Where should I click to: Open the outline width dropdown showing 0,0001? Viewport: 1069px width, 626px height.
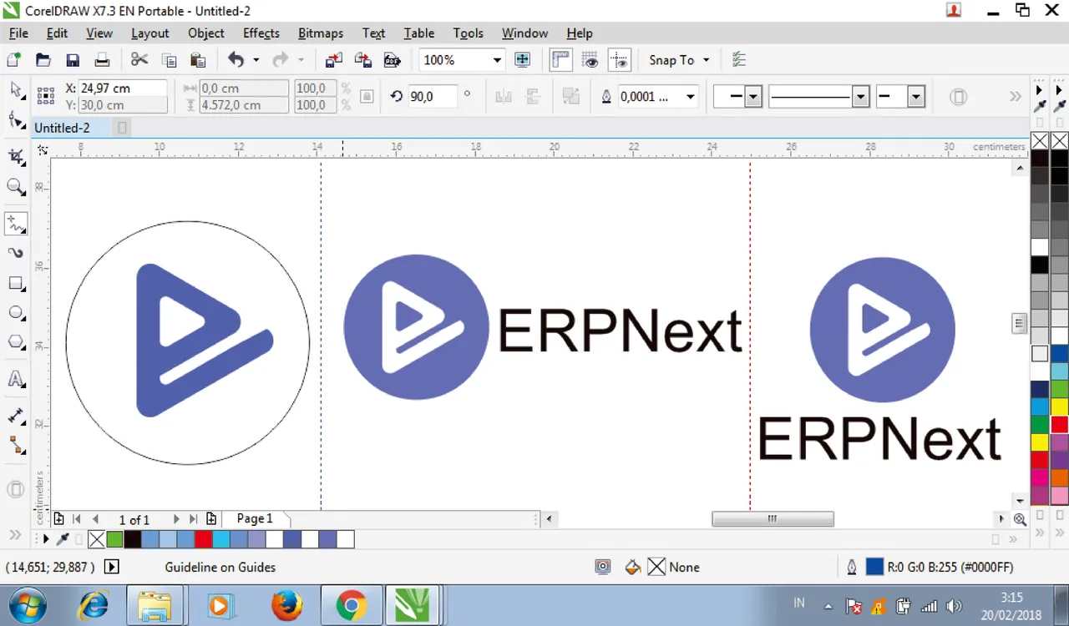691,97
